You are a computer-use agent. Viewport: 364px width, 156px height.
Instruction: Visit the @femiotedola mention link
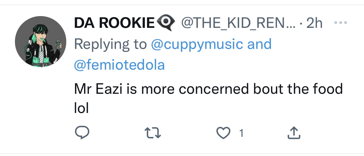(x=119, y=65)
